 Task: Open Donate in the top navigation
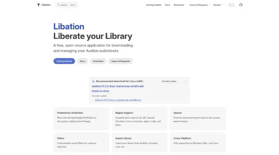pyautogui.click(x=217, y=5)
